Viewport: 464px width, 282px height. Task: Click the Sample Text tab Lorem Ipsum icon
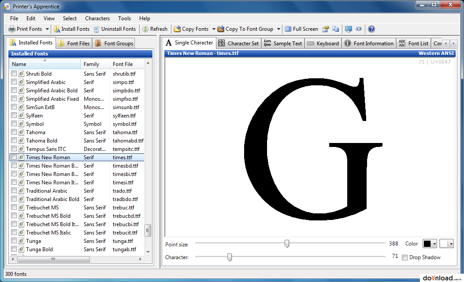click(267, 43)
